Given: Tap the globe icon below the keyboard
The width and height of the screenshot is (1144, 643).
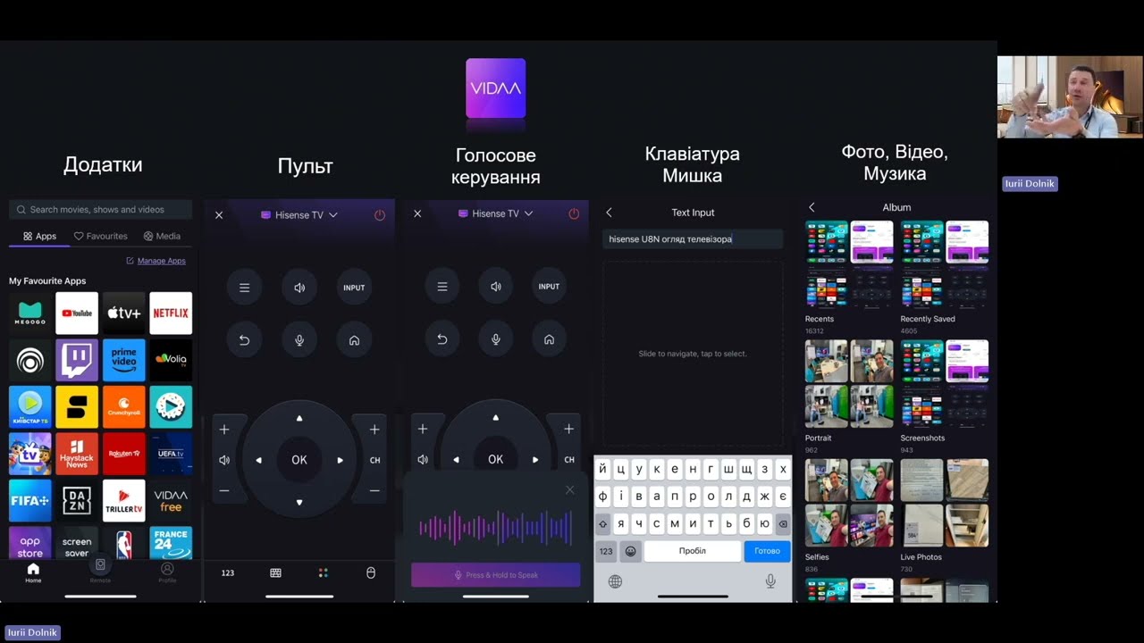Looking at the screenshot, I should (x=615, y=581).
